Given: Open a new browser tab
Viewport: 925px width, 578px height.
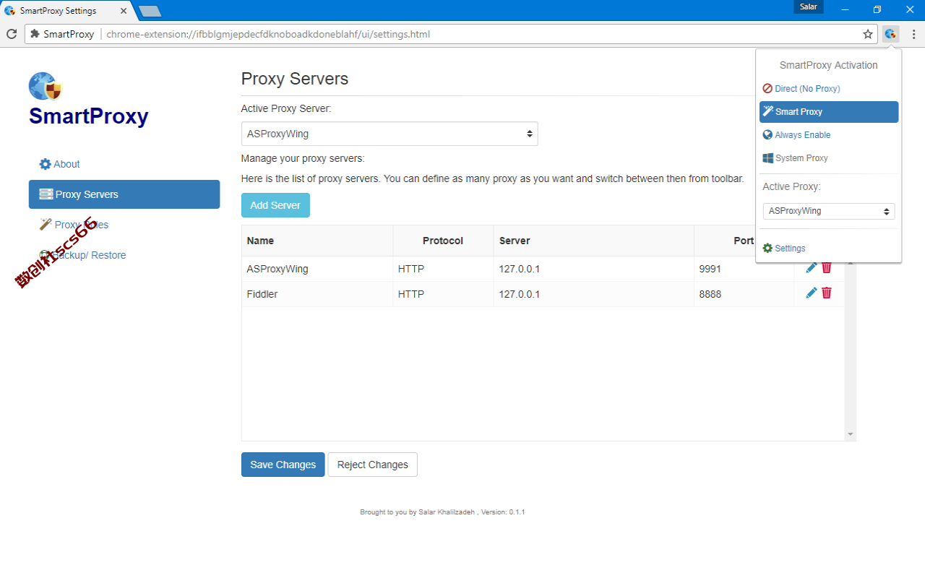Looking at the screenshot, I should point(150,11).
